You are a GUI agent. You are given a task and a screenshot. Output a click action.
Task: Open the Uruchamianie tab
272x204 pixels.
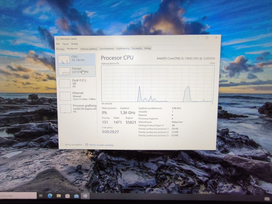click(107, 49)
